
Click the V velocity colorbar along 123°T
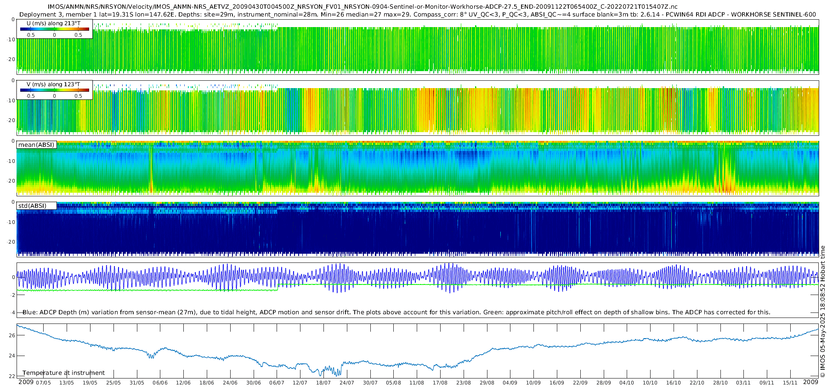point(54,90)
